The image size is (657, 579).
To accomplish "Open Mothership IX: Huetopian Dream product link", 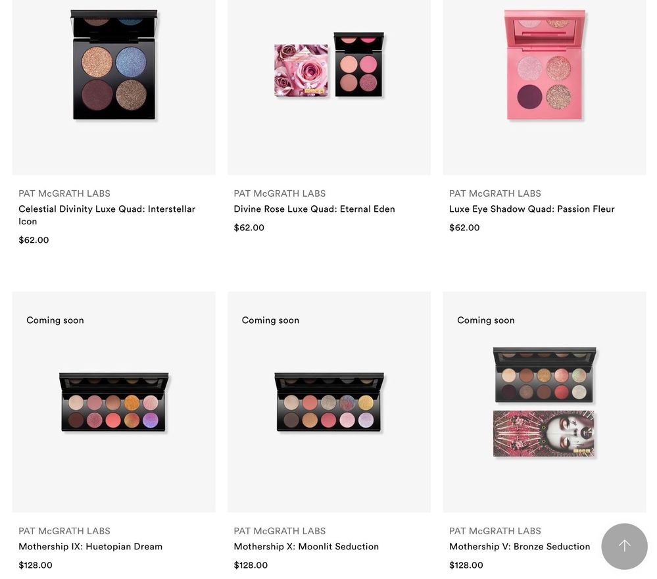I will (x=91, y=546).
